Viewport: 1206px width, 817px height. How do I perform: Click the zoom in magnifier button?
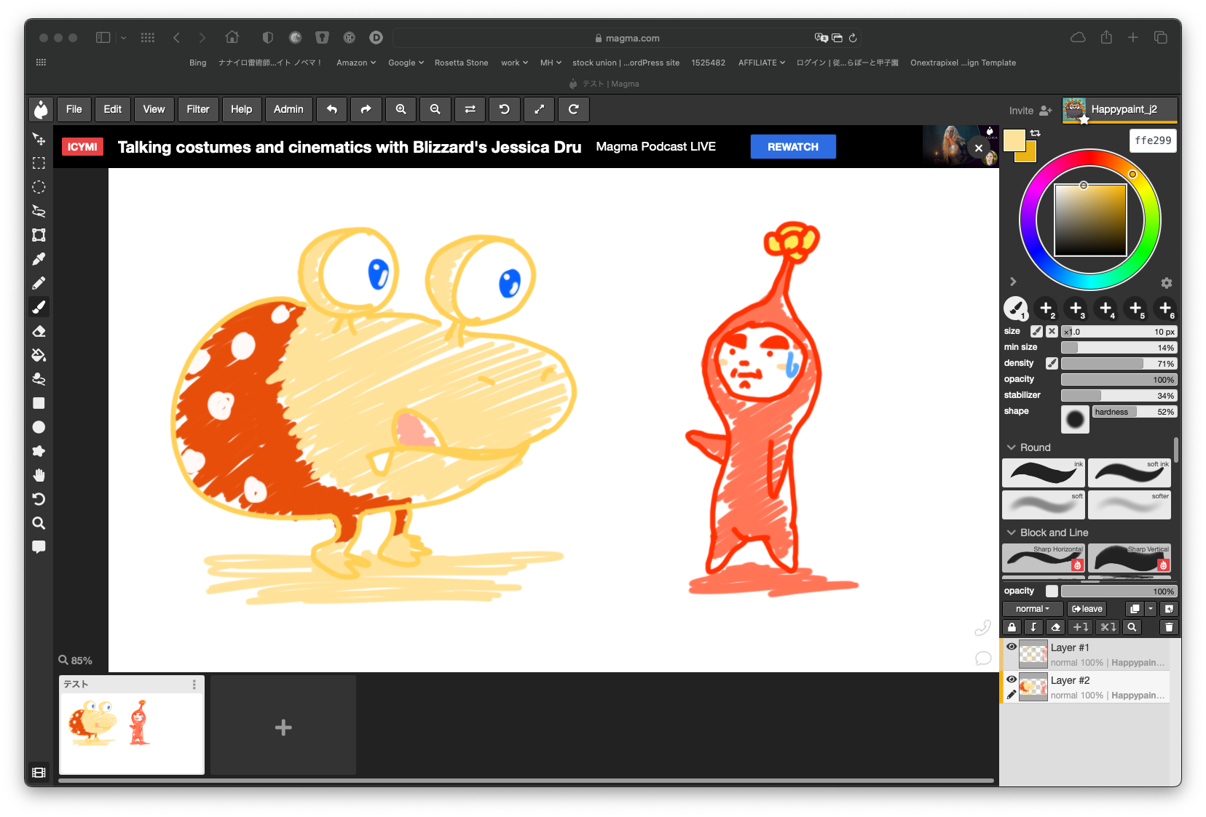coord(401,109)
